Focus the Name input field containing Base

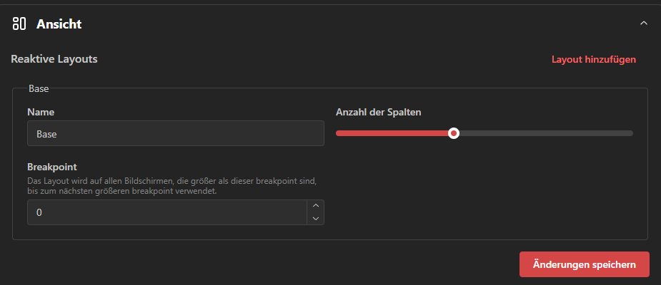[175, 133]
